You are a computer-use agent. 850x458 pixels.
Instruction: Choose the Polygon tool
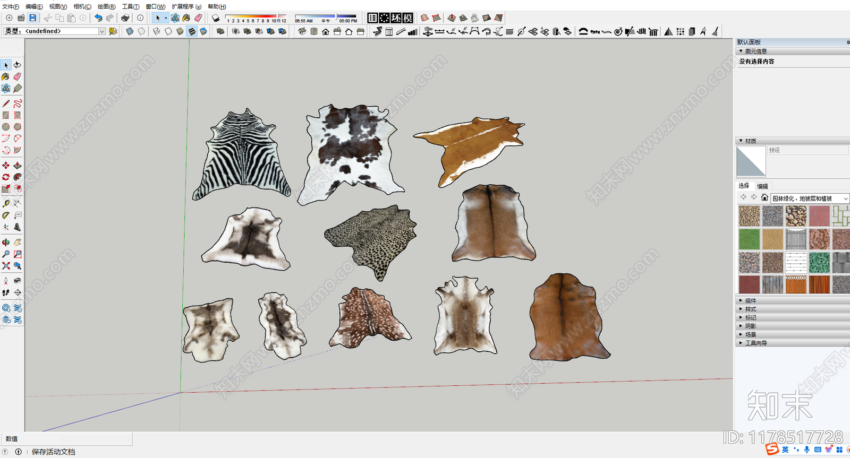pyautogui.click(x=18, y=127)
